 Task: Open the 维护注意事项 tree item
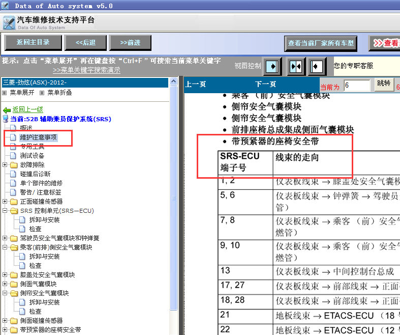(38, 137)
